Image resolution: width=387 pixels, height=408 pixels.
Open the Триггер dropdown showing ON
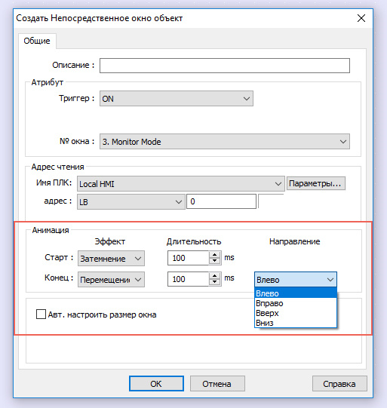point(177,99)
